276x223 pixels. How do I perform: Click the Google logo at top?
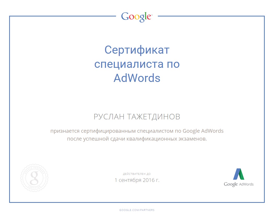point(137,17)
